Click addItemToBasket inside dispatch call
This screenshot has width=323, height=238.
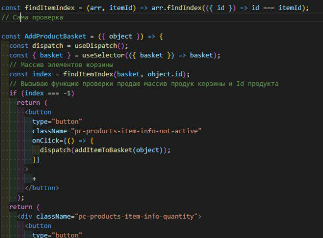coord(103,150)
